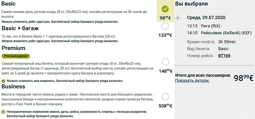Click the star icon under Business description

3,112
